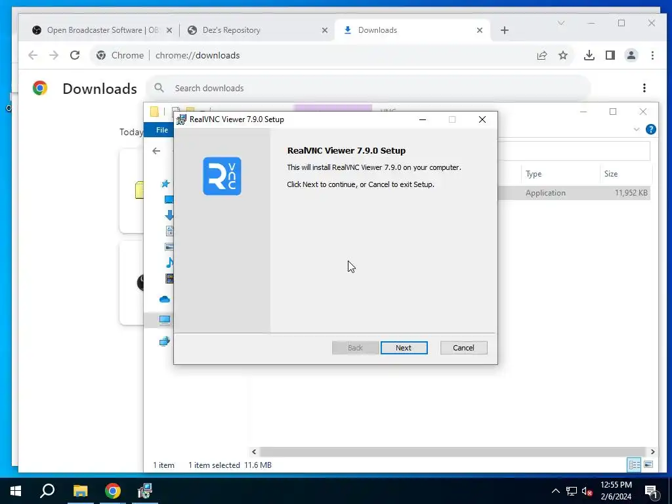The width and height of the screenshot is (672, 504).
Task: Open the Windows Start menu
Action: click(x=16, y=491)
